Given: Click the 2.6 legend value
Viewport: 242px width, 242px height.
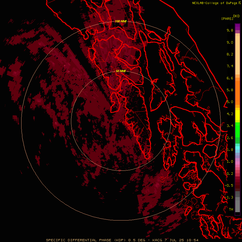Looking at the screenshot, I should coord(230,138).
